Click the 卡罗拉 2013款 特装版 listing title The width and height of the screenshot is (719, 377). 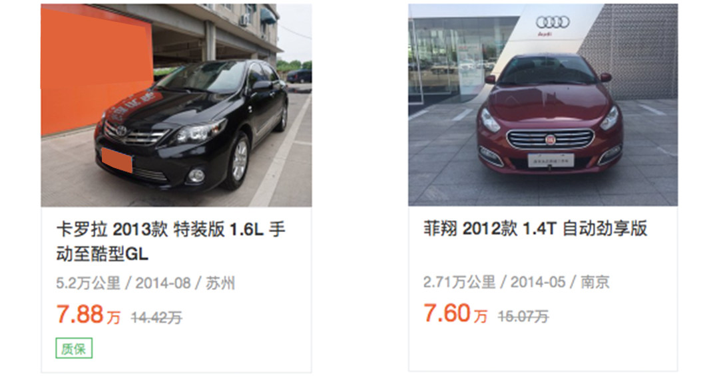(170, 241)
